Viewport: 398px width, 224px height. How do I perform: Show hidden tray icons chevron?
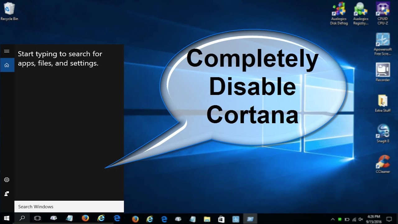coord(333,219)
